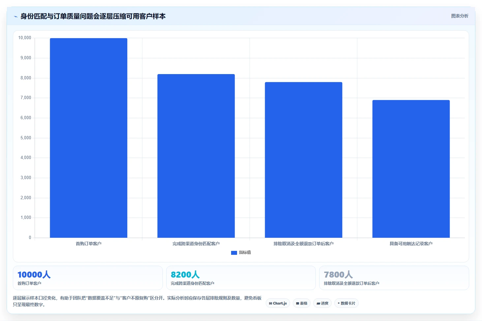Click the 首购订单客户 bar in the chart

coord(88,138)
